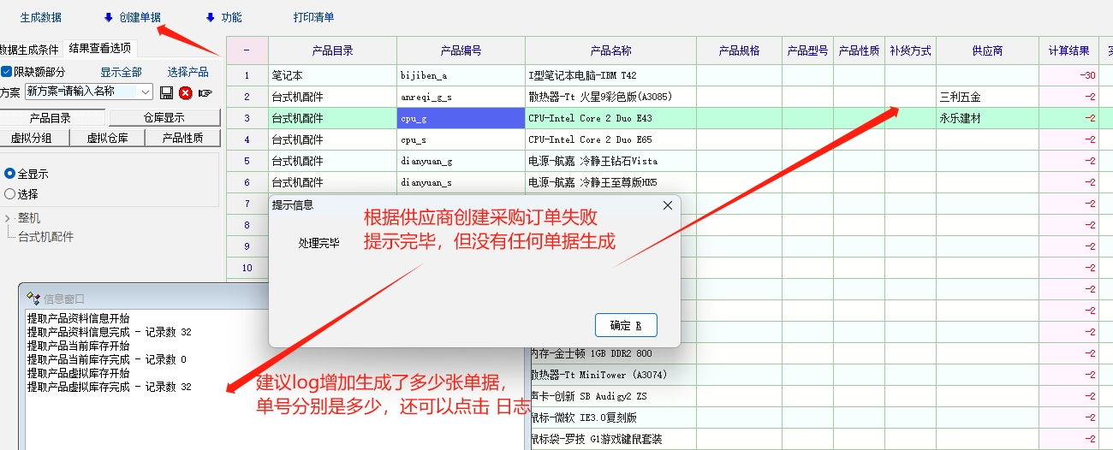This screenshot has height=450, width=1113.
Task: Expand the 整机 tree node
Action: tap(8, 218)
